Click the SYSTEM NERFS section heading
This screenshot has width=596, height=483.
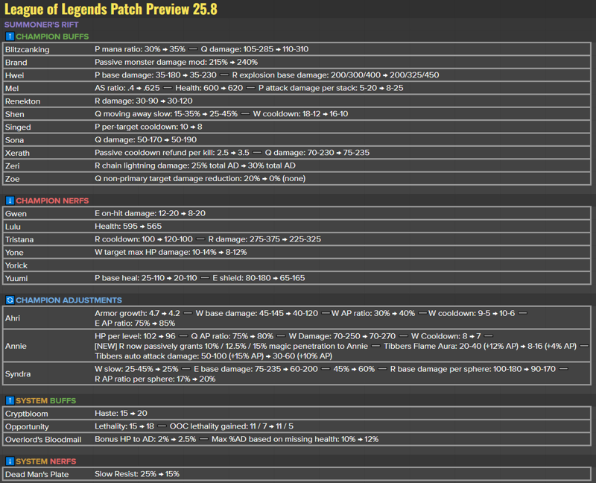pos(46,461)
